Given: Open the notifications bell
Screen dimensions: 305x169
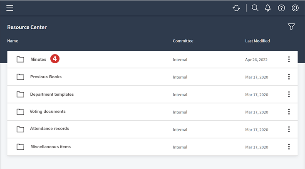Looking at the screenshot, I should tap(268, 8).
